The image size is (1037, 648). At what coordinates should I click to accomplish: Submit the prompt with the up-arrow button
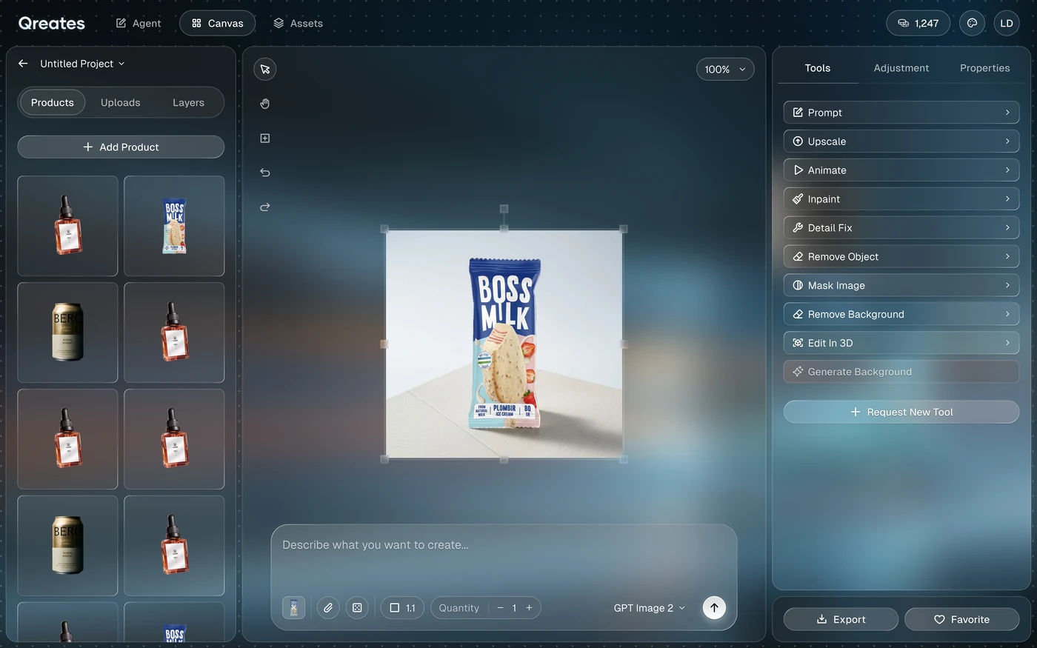point(714,608)
